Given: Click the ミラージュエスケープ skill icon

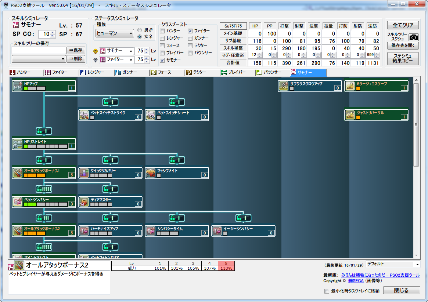Looking at the screenshot, I should point(350,86).
